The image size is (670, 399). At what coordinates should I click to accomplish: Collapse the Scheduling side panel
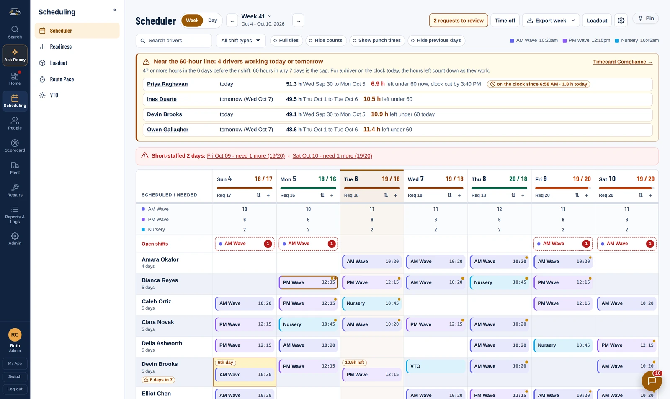click(115, 10)
